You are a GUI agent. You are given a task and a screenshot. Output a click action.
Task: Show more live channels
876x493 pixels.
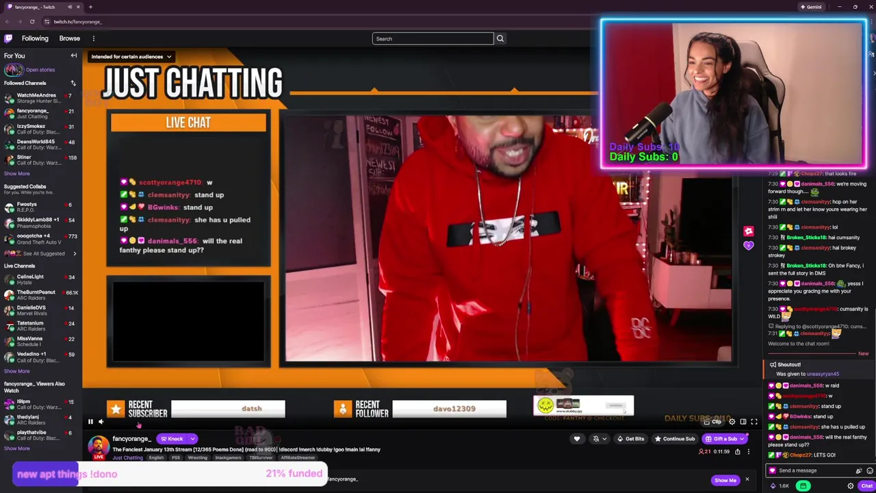pyautogui.click(x=17, y=371)
